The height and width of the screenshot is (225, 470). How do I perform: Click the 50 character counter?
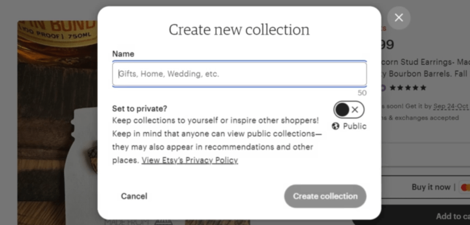tap(362, 93)
